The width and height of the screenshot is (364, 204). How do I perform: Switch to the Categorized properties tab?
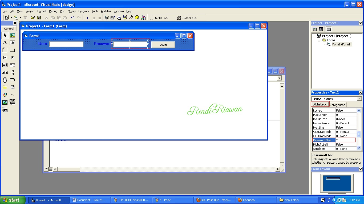pyautogui.click(x=337, y=105)
